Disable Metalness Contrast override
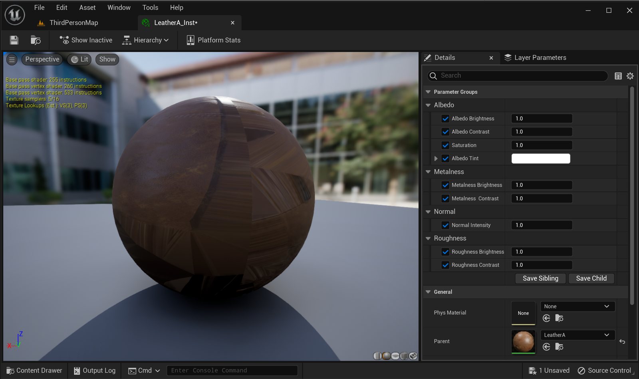 [445, 198]
